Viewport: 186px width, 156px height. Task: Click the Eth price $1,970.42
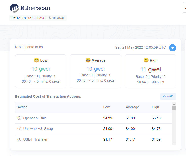tap(24, 18)
